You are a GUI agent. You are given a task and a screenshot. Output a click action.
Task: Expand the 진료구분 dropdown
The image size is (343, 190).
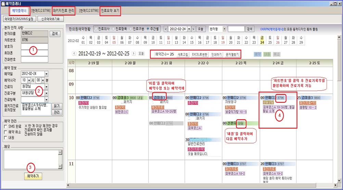46,93
